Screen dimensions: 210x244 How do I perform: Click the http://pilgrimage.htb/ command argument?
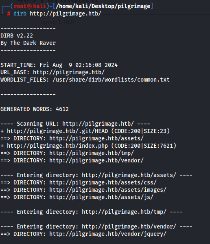[66, 14]
